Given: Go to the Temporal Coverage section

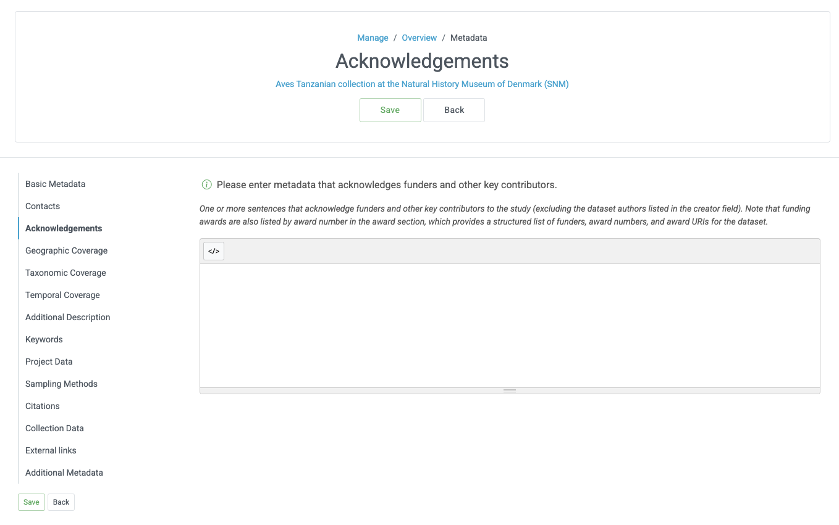Looking at the screenshot, I should (62, 295).
